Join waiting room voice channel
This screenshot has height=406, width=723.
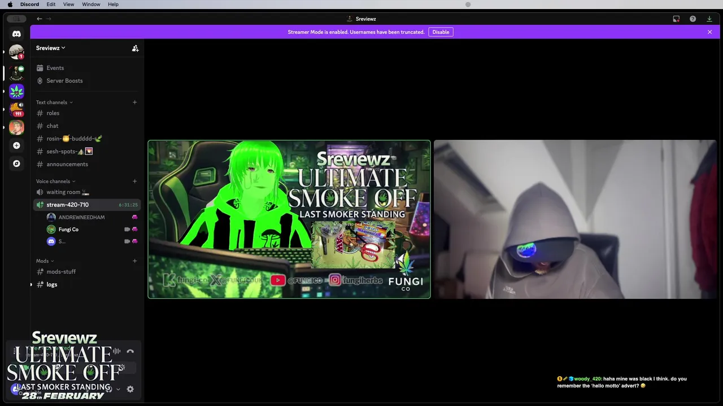(86, 192)
